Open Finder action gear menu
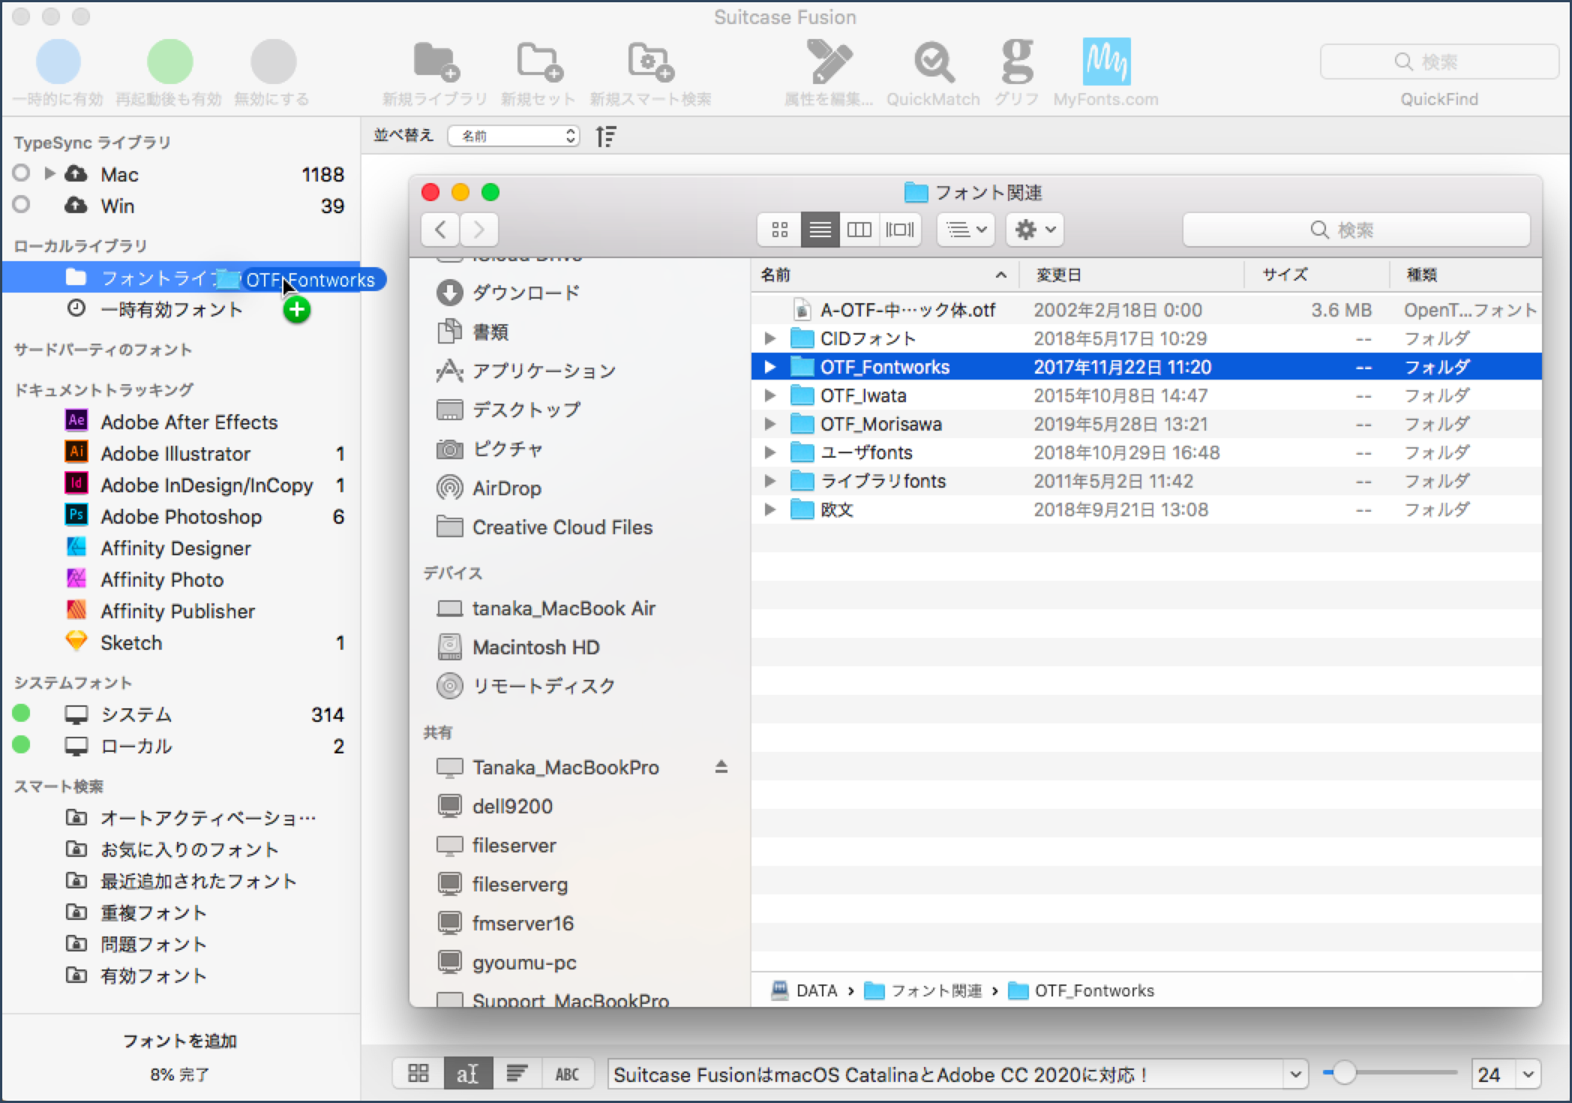The width and height of the screenshot is (1572, 1103). [1035, 230]
